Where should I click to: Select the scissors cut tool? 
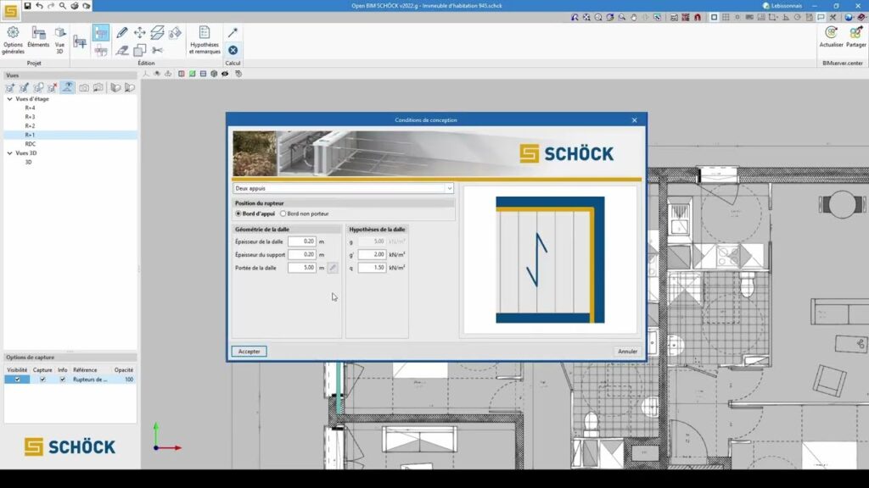point(157,50)
